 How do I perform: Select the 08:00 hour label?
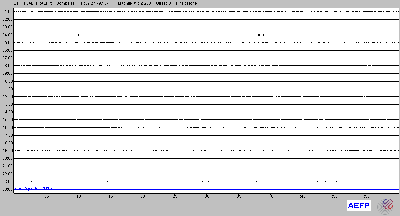tap(7, 66)
